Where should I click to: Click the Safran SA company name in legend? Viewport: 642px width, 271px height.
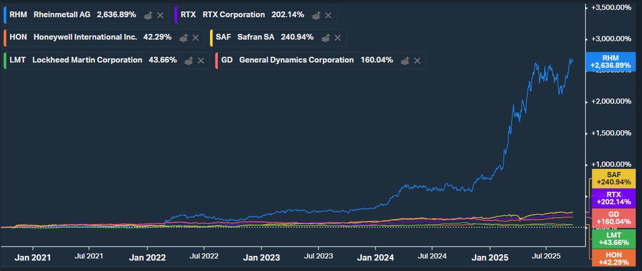click(256, 37)
